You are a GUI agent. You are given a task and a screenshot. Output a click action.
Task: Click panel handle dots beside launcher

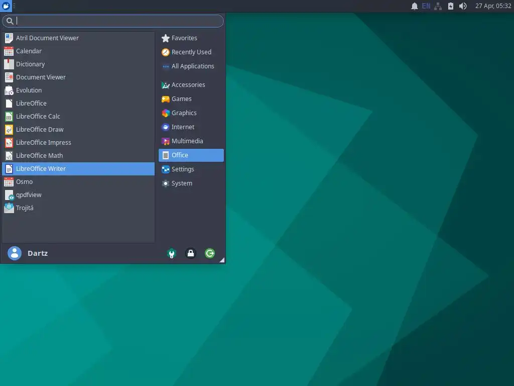pyautogui.click(x=14, y=6)
